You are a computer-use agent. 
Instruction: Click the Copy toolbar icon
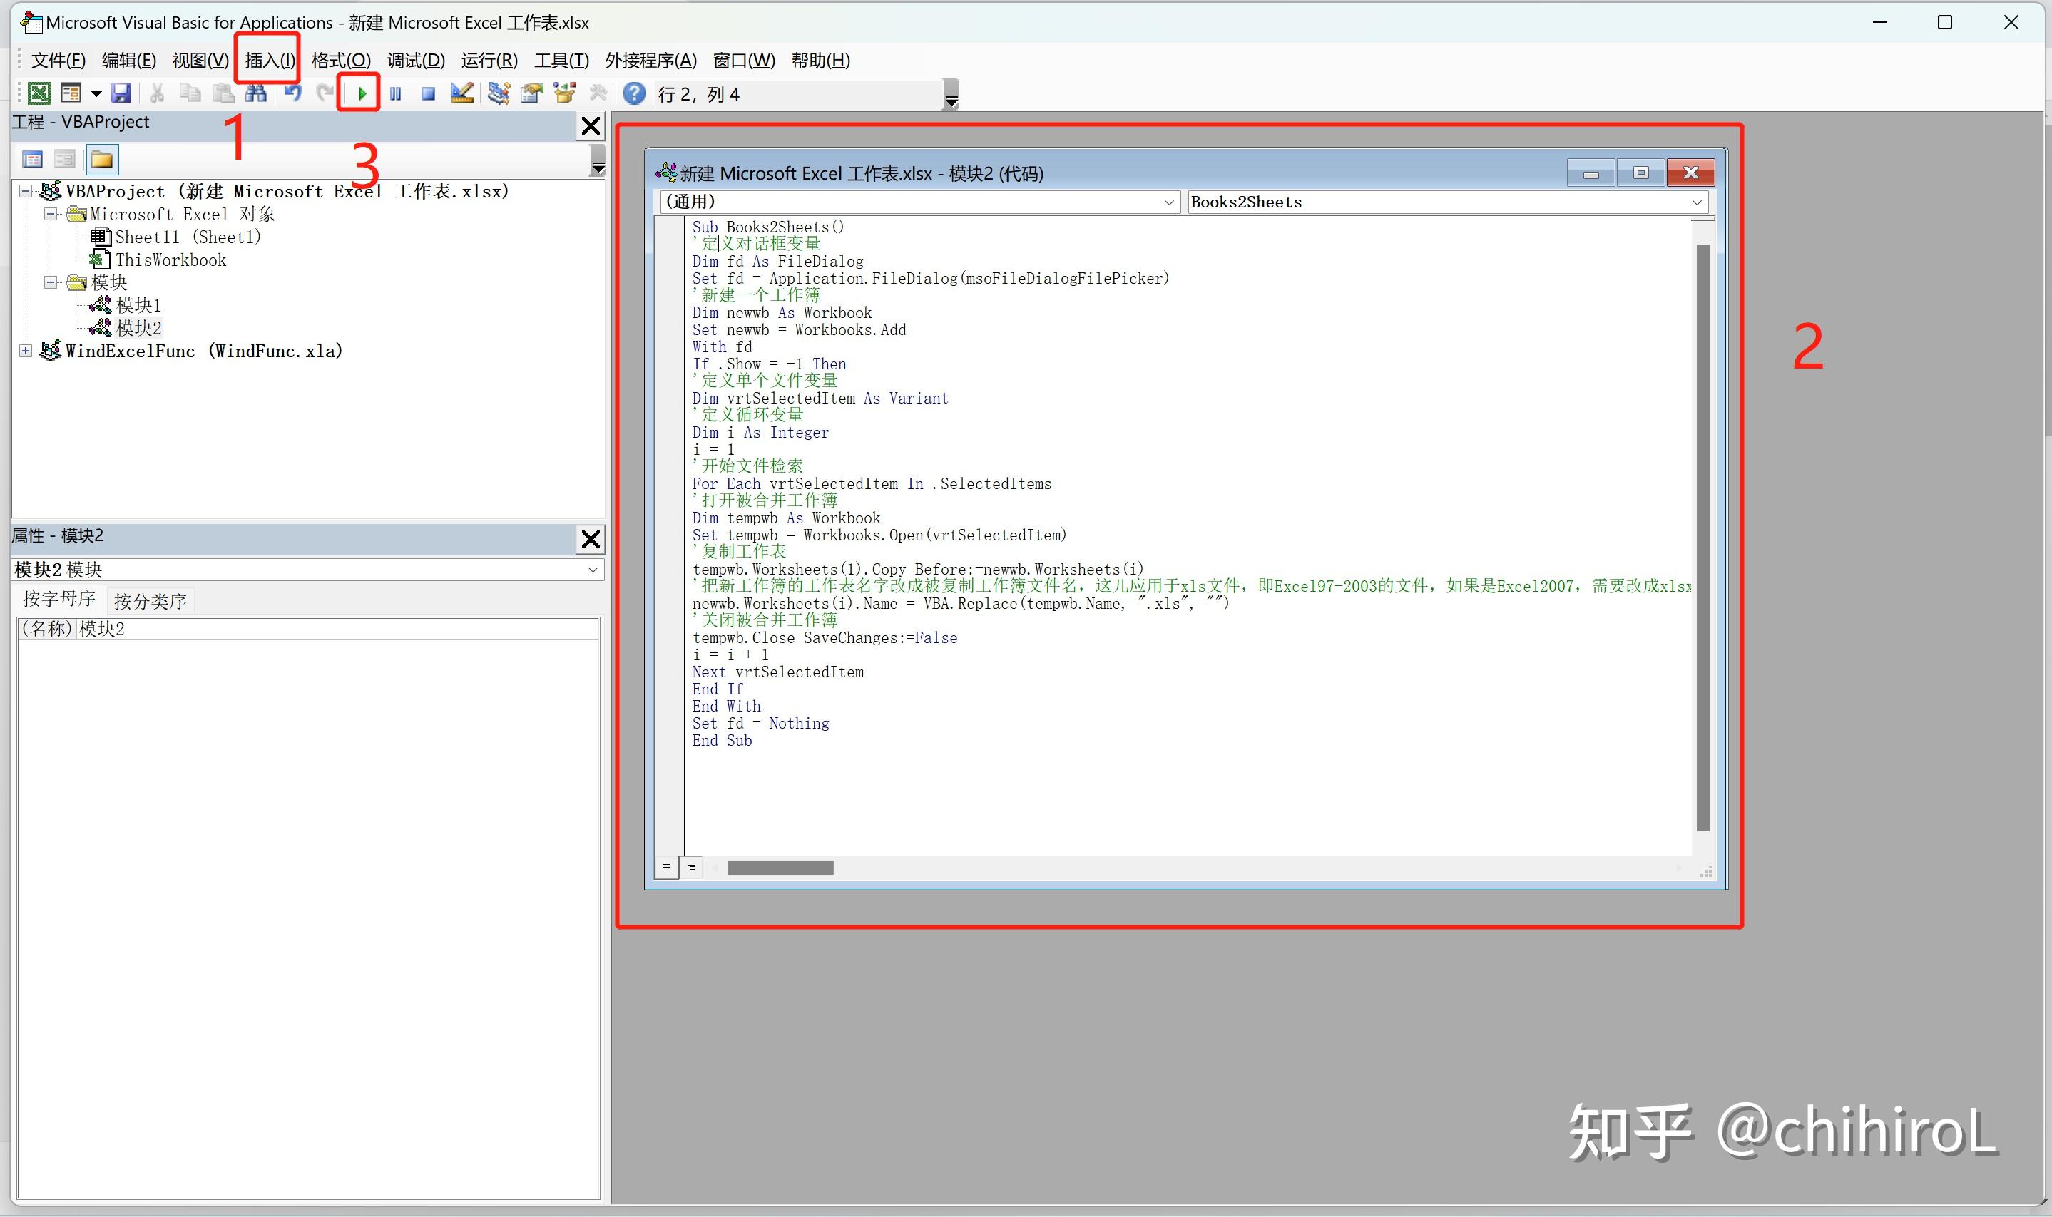click(x=190, y=93)
